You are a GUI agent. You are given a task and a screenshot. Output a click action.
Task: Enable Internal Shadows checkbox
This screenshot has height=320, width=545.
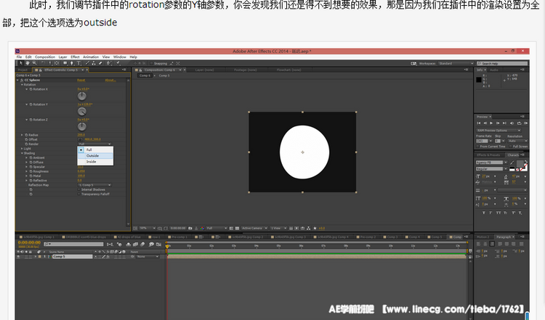79,189
